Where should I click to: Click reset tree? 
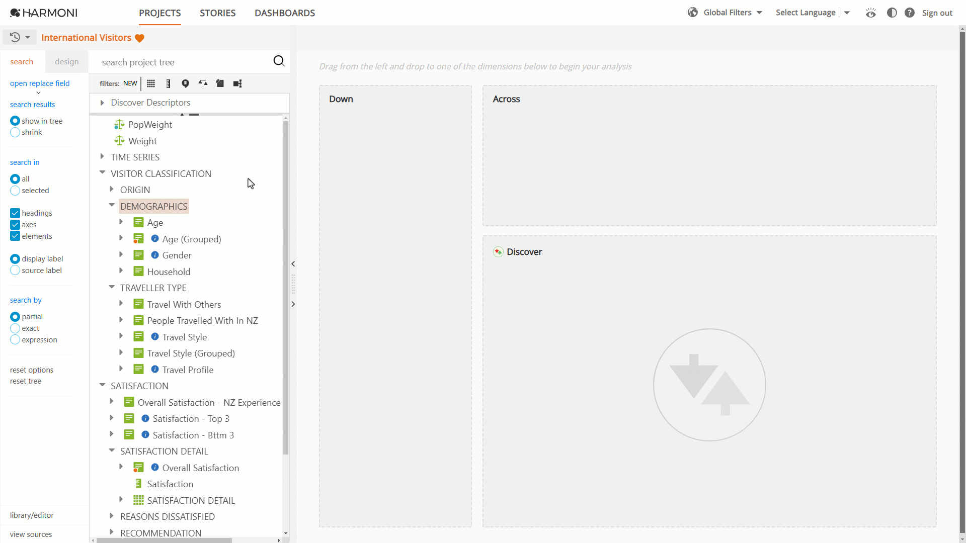click(26, 381)
